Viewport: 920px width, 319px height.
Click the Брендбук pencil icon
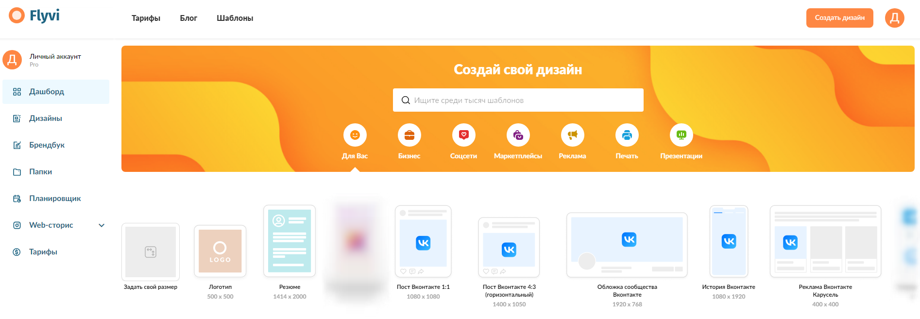[x=17, y=145]
